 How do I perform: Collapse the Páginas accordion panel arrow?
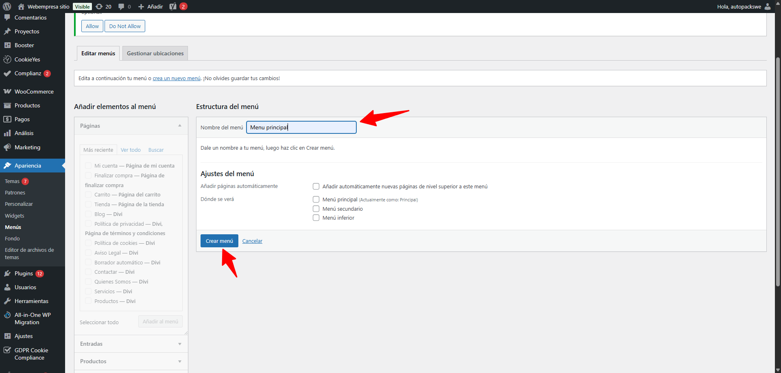pyautogui.click(x=180, y=126)
